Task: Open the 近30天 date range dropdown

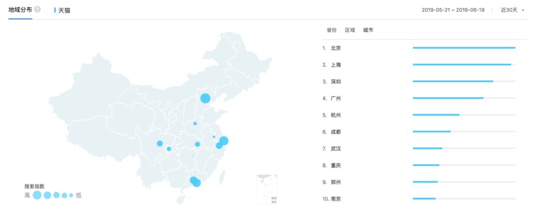Action: pos(512,10)
